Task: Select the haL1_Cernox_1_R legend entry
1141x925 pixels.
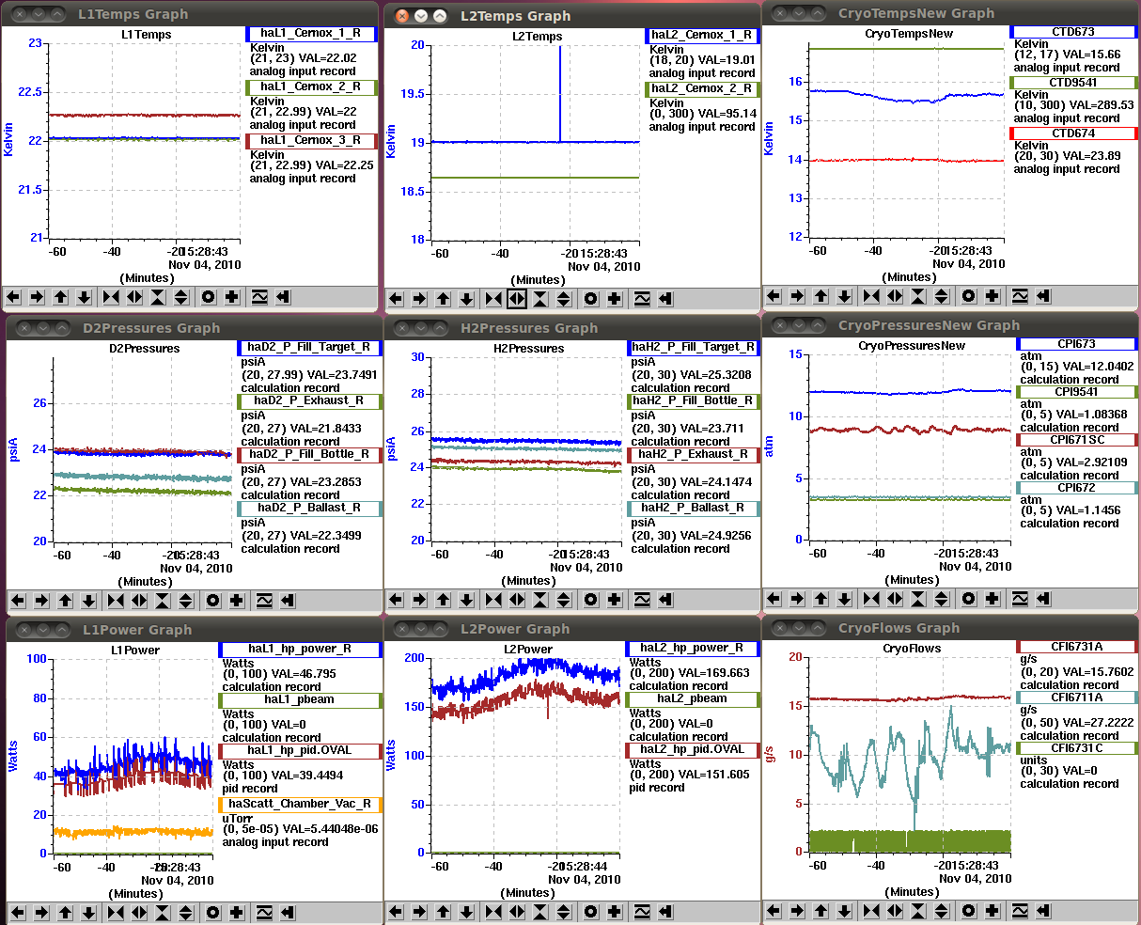Action: (311, 34)
